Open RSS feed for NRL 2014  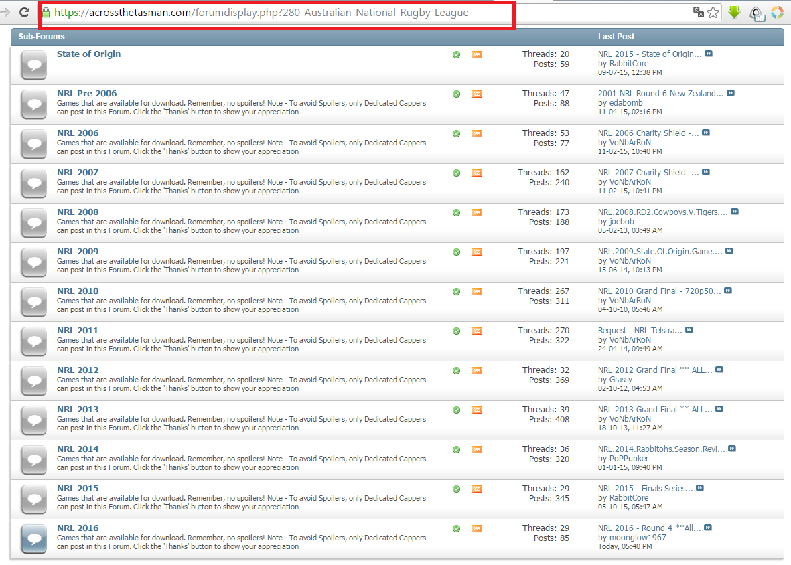click(477, 450)
